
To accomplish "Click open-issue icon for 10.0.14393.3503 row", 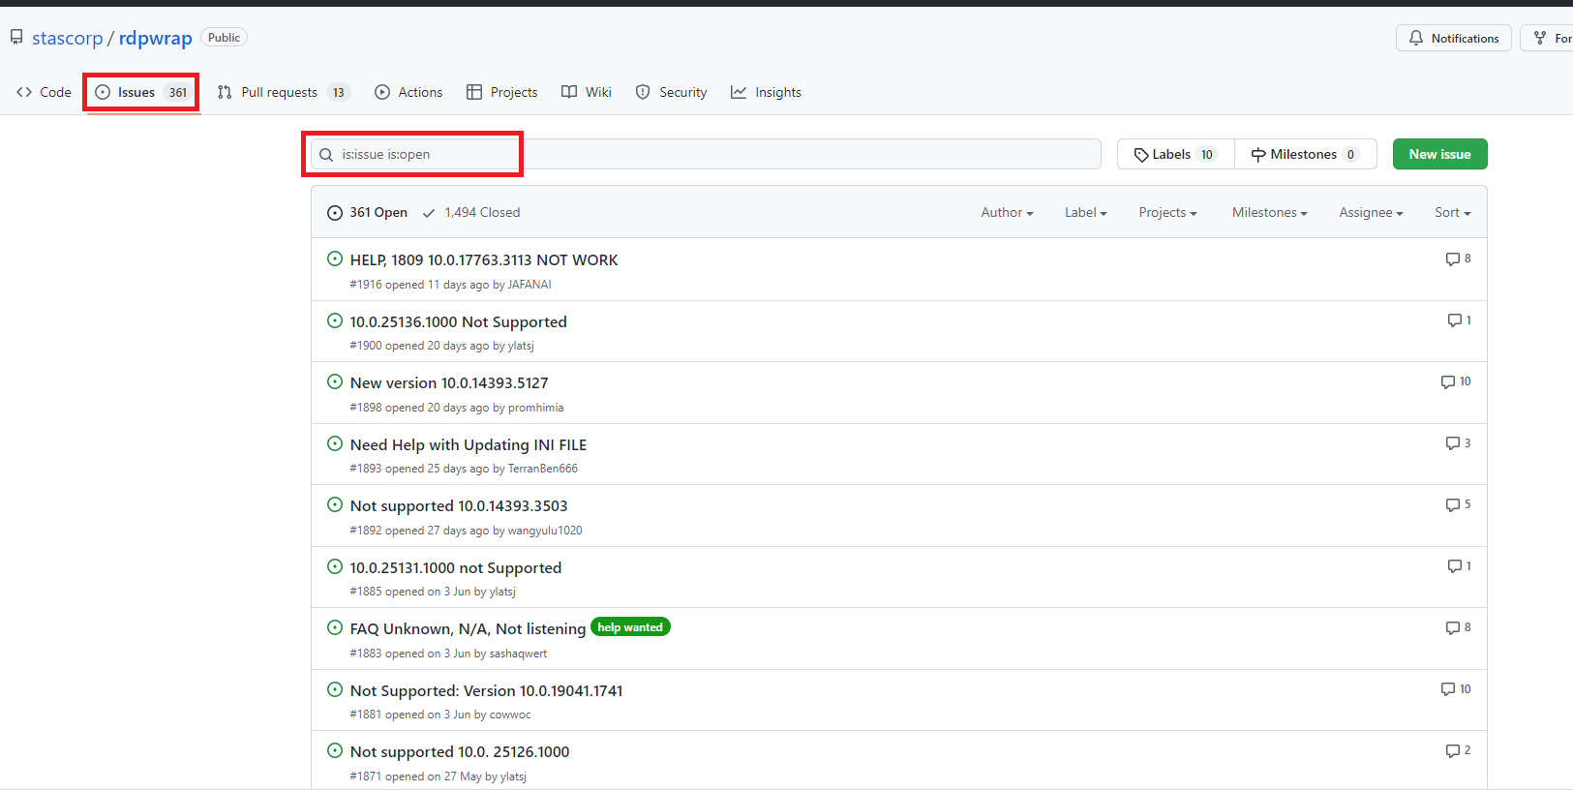I will click(x=335, y=504).
